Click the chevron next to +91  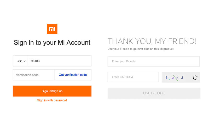pyautogui.click(x=25, y=61)
